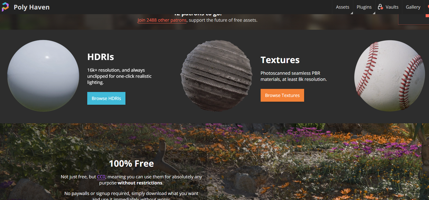Open the Vaults menu item

388,7
